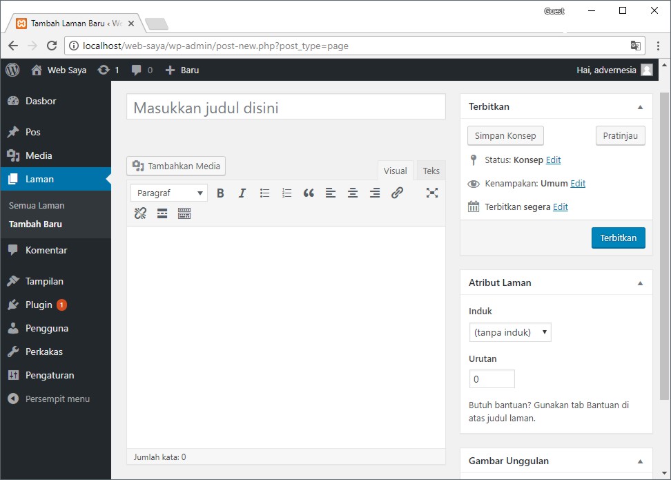This screenshot has height=480, width=671.
Task: Open the Komentar menu
Action: 56,250
